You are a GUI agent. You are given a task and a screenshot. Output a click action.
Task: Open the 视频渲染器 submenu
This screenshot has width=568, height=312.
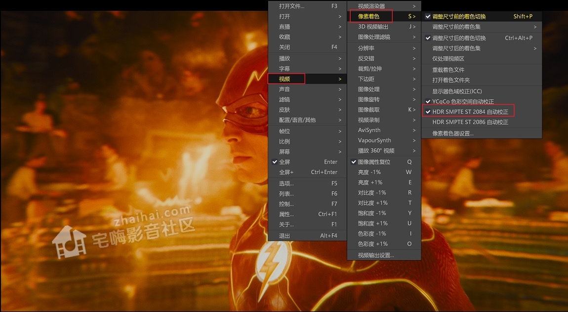pyautogui.click(x=384, y=6)
